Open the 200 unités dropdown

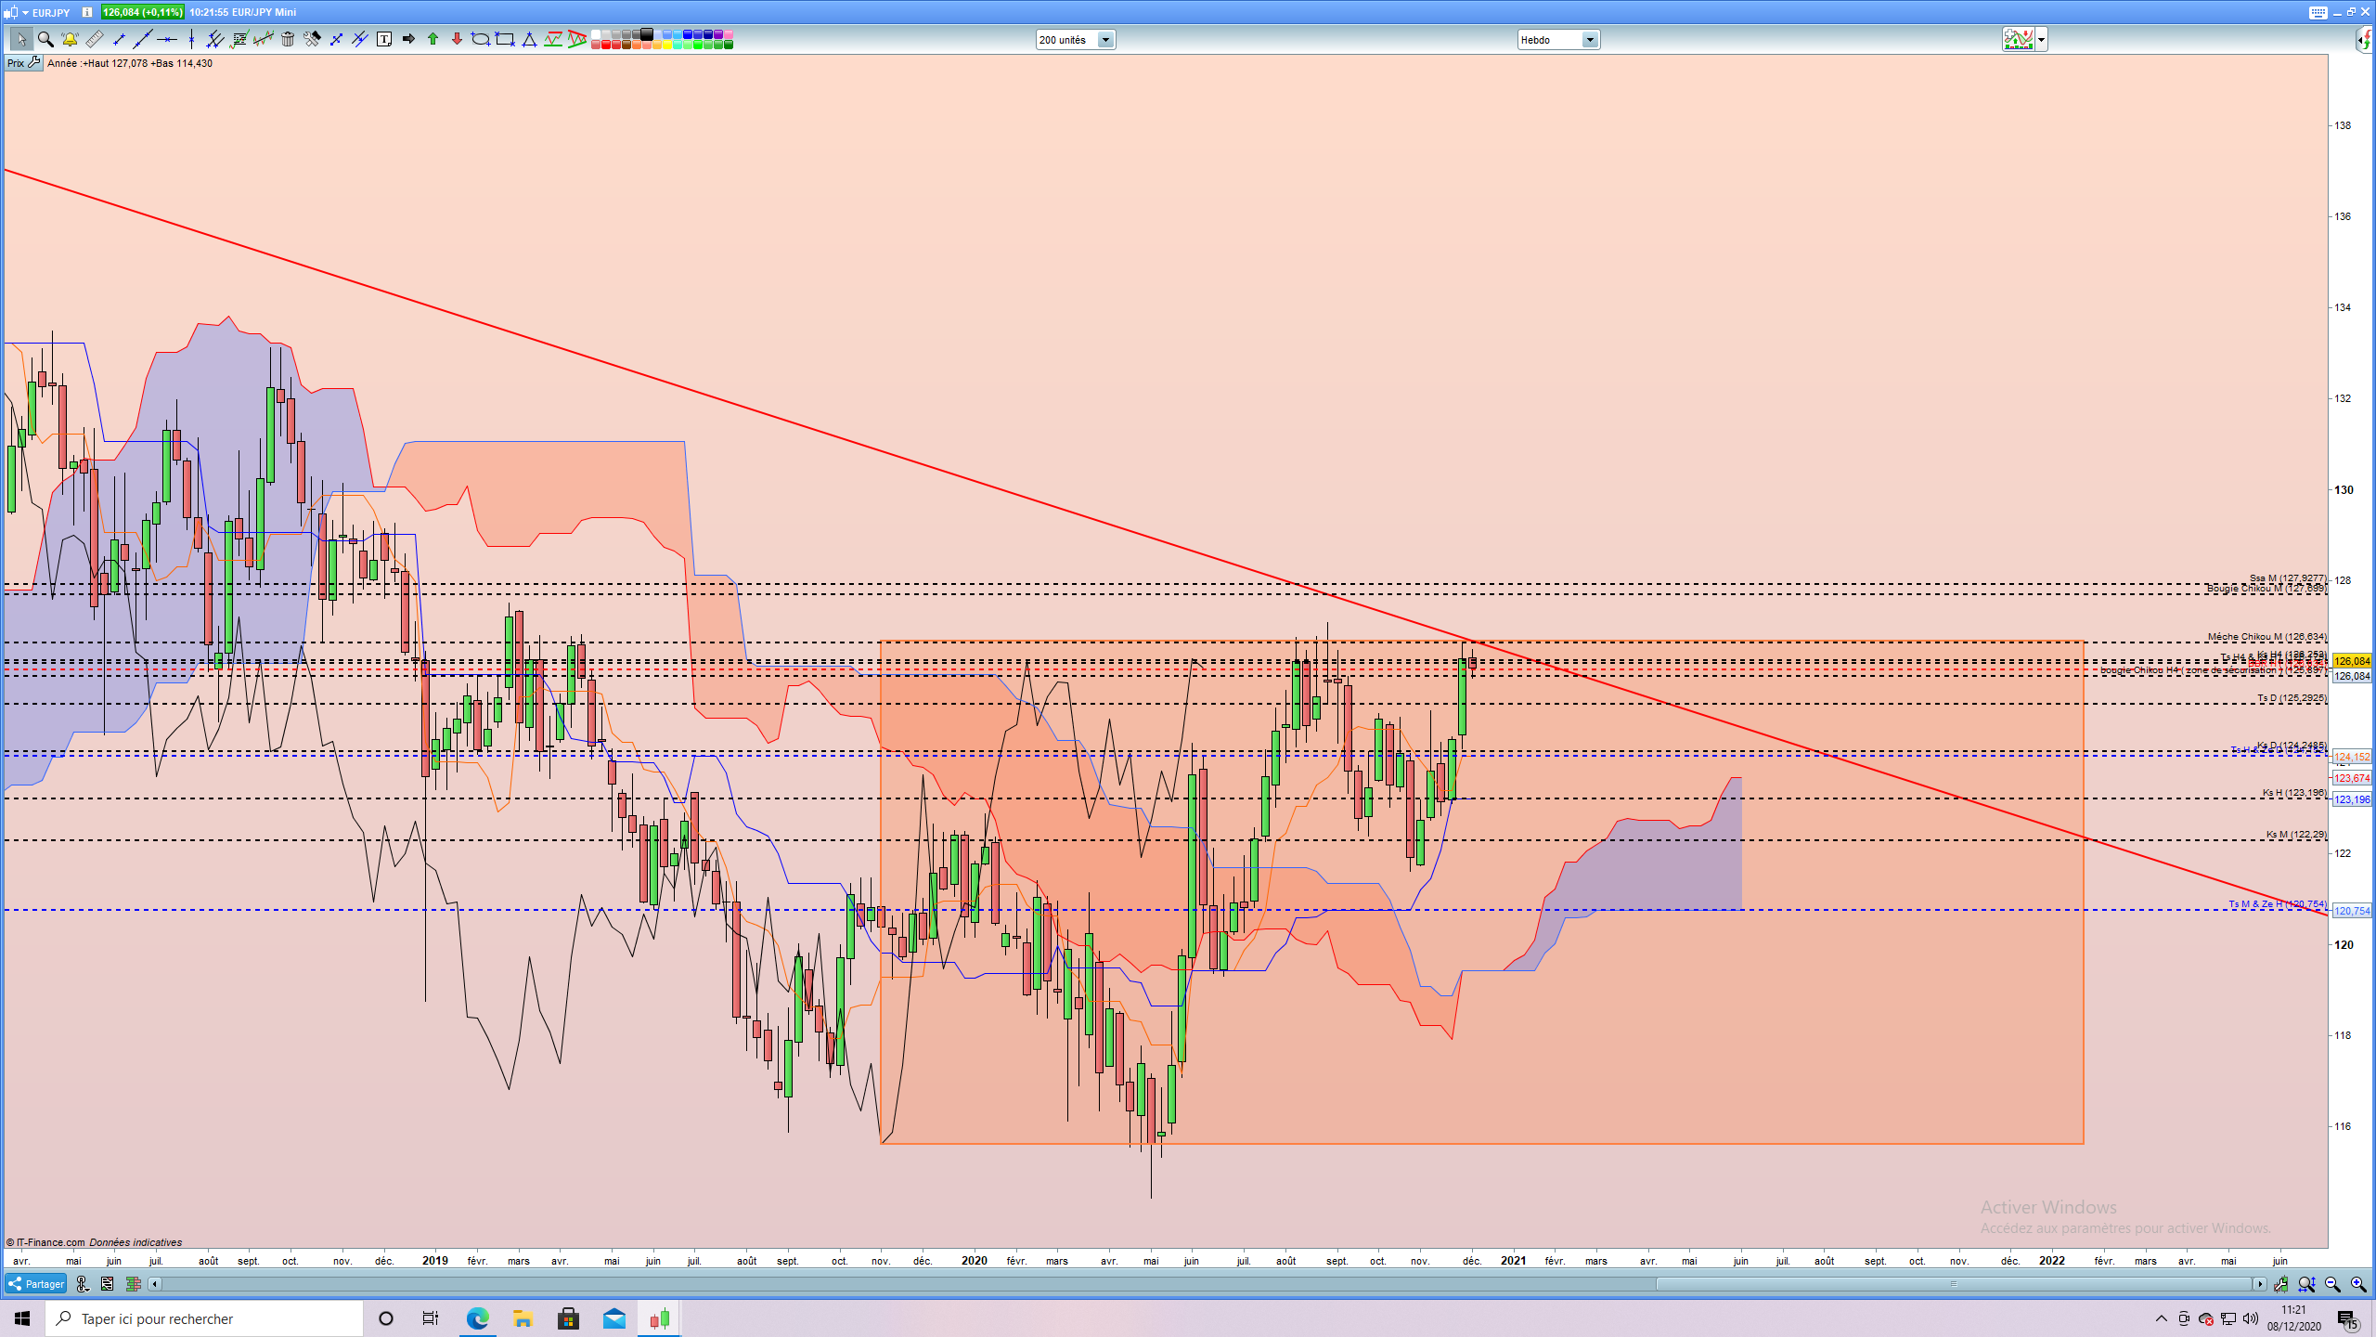(1104, 40)
